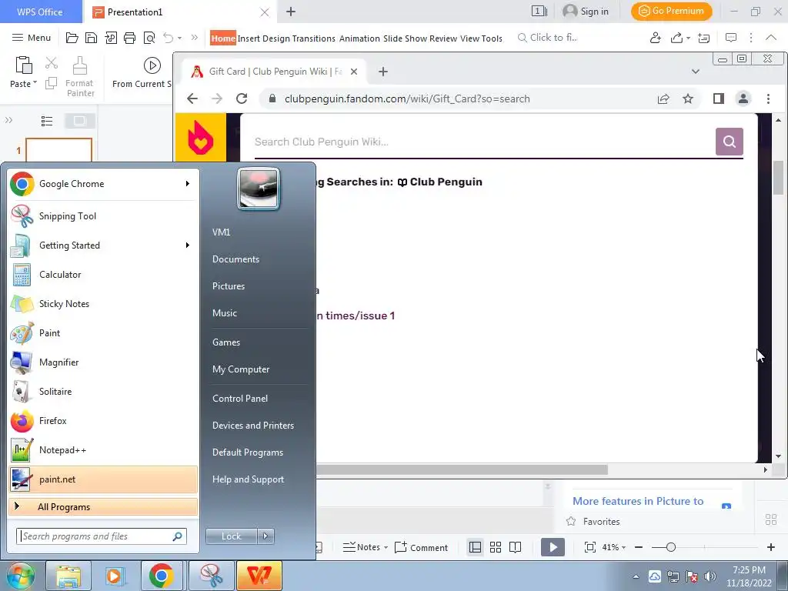Select slide 1 thumbnail in WPS
Viewport: 788px width, 591px height.
(x=58, y=150)
